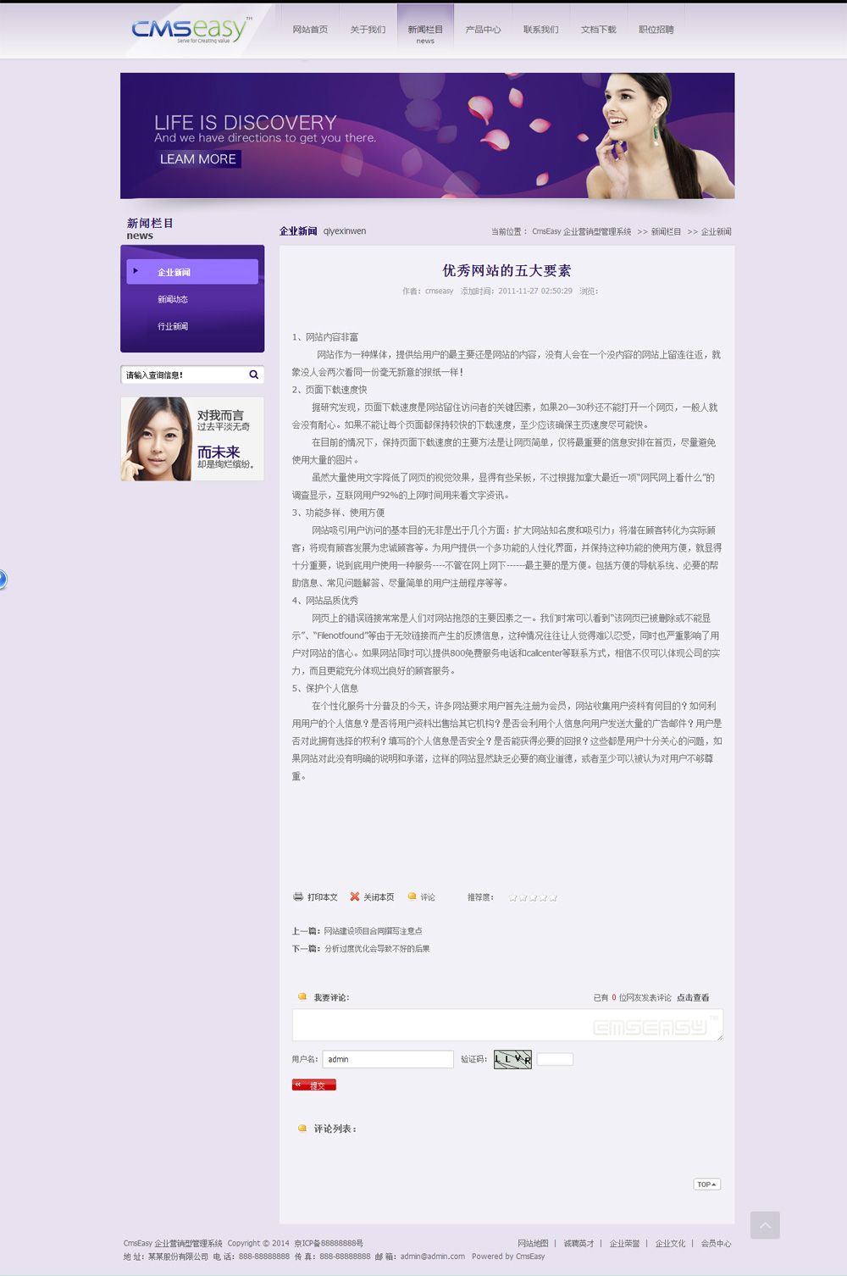Select 新闻动态 in the sidebar
Viewport: 847px width, 1276px height.
173,299
